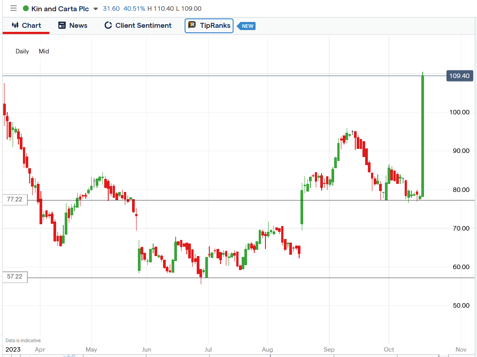Click the 31.60 price change value
477x357 pixels.
tap(111, 9)
